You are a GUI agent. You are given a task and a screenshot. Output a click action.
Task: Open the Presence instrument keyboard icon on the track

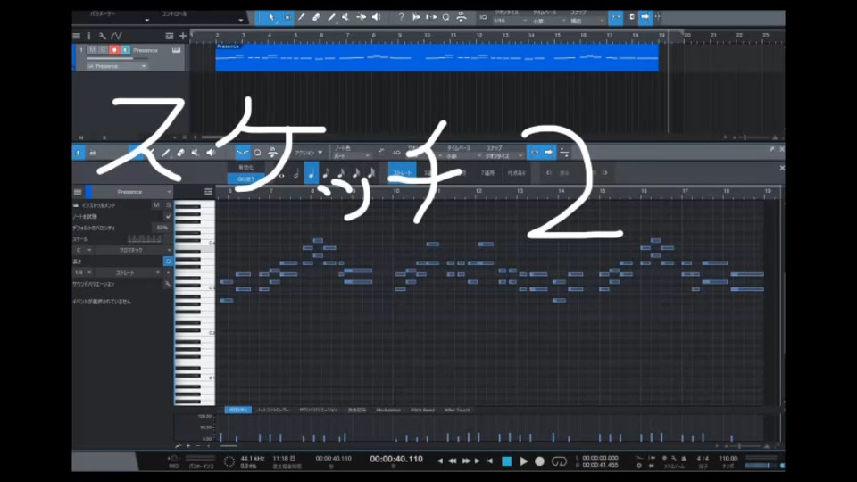pos(176,50)
